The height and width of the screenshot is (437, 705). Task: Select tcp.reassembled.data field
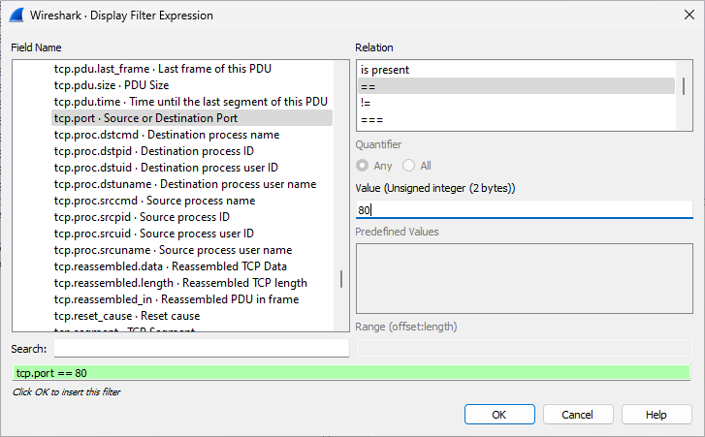(x=192, y=266)
